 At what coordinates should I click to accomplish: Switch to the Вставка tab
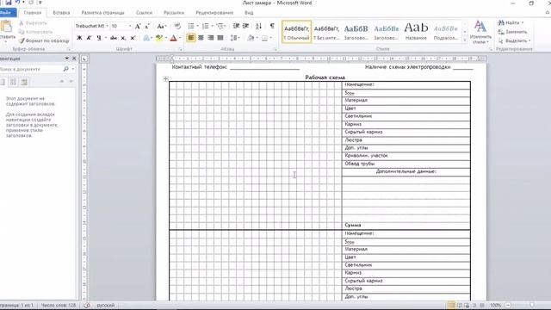pos(61,13)
